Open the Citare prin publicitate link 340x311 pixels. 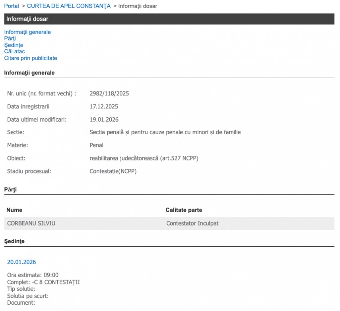click(31, 58)
